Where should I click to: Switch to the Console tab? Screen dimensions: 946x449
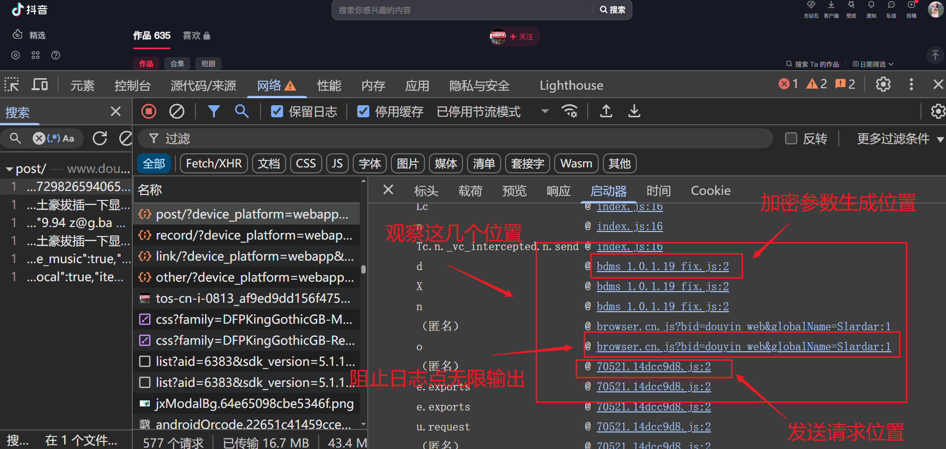pyautogui.click(x=132, y=86)
